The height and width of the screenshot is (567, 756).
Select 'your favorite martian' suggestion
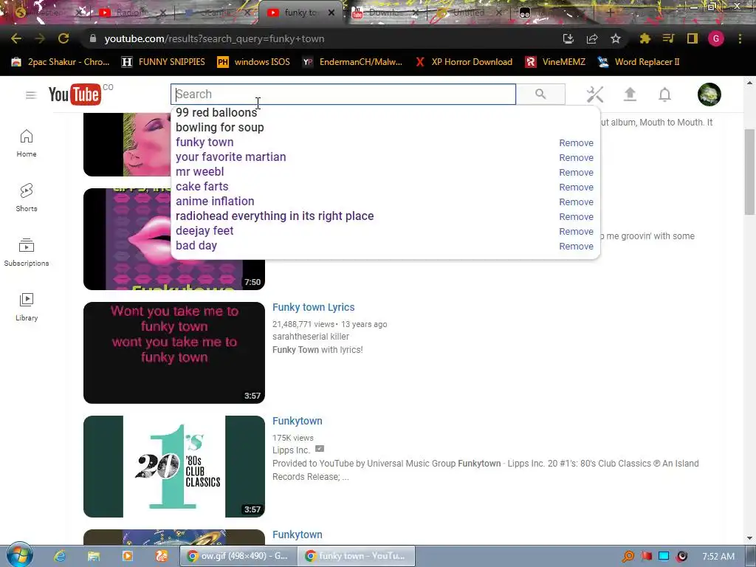pyautogui.click(x=230, y=157)
